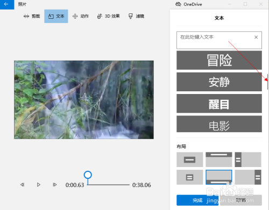Go back with the blue arrow button

click(7, 4)
